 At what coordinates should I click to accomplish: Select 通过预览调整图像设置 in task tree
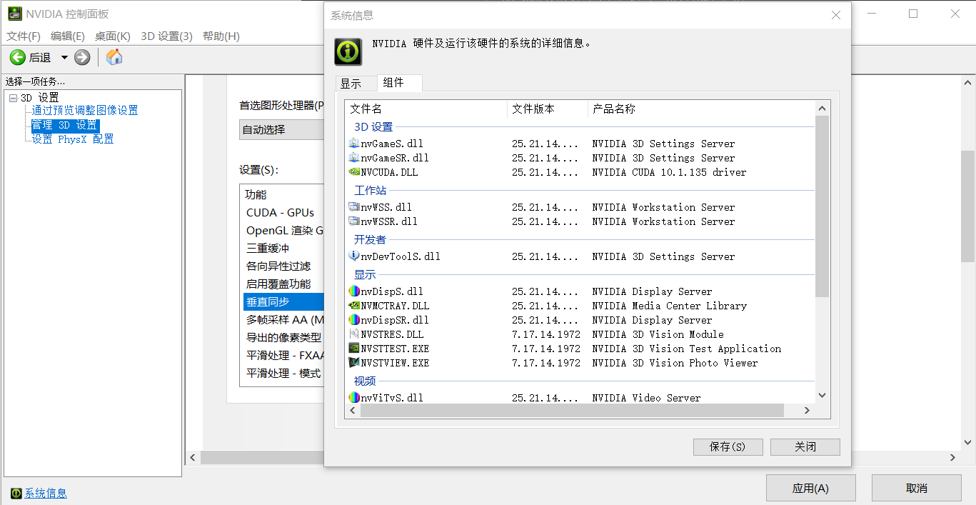(85, 111)
